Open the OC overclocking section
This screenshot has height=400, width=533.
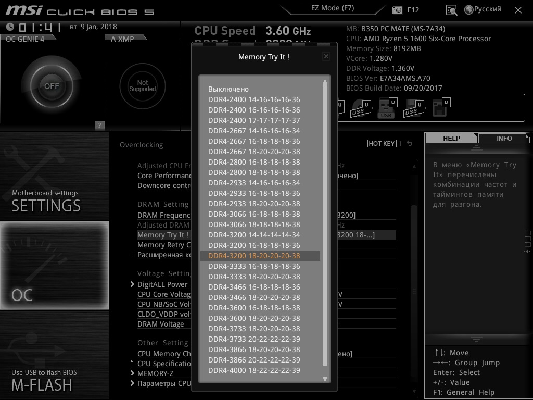[x=54, y=265]
